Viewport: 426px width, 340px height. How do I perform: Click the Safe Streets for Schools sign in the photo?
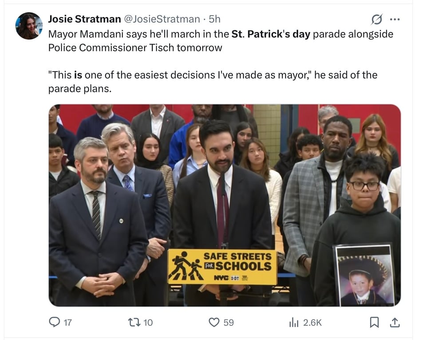tap(222, 267)
